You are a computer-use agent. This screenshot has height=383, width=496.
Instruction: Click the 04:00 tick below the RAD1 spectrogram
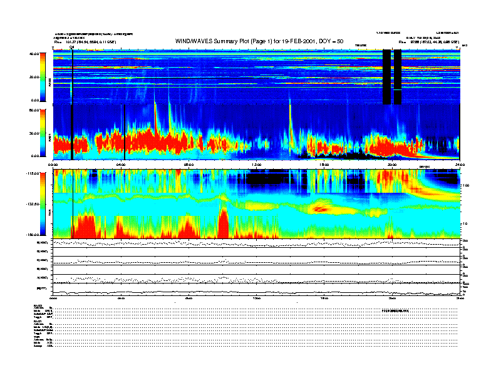(x=121, y=165)
